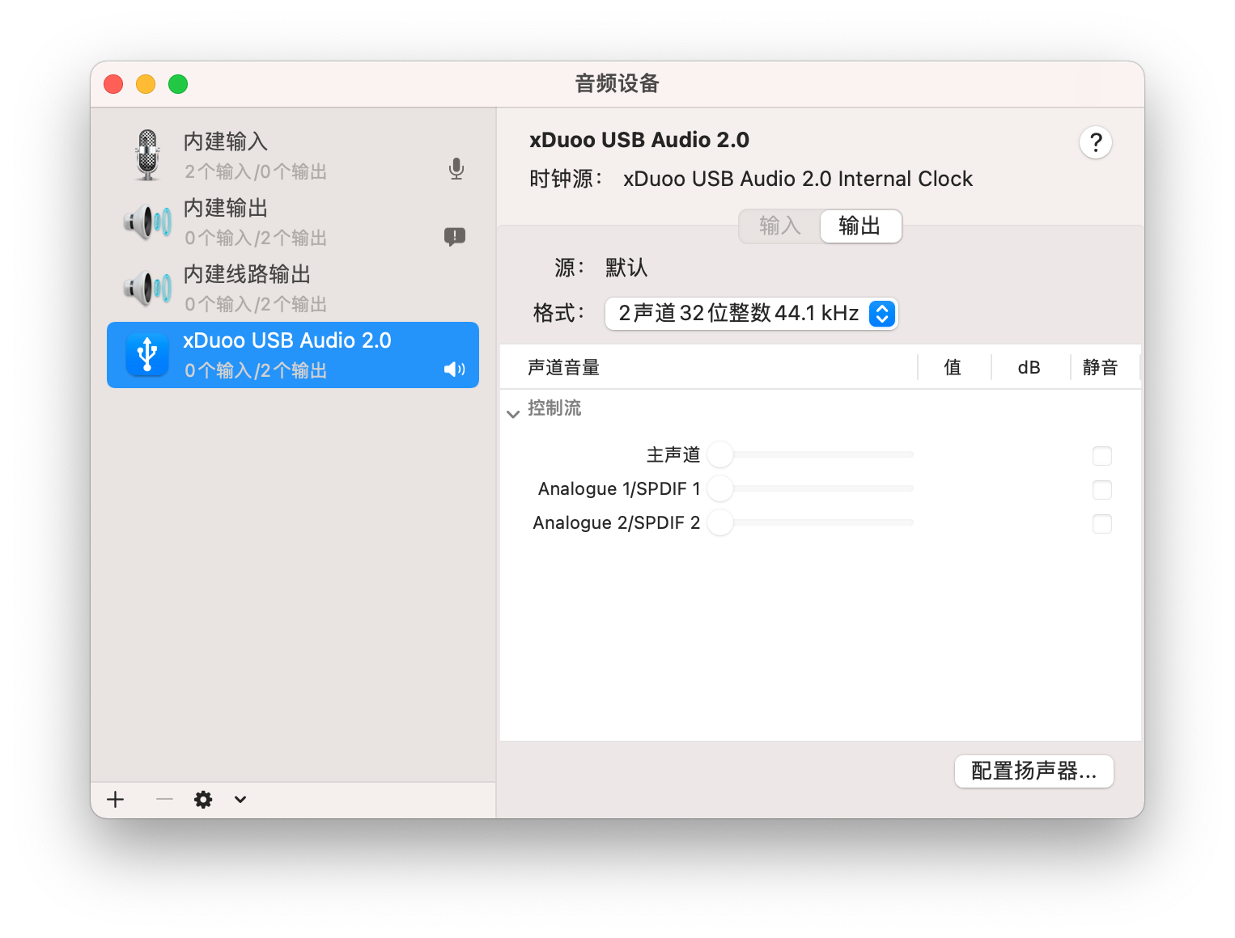Select 内建输入 device row
The image size is (1235, 938).
(293, 155)
